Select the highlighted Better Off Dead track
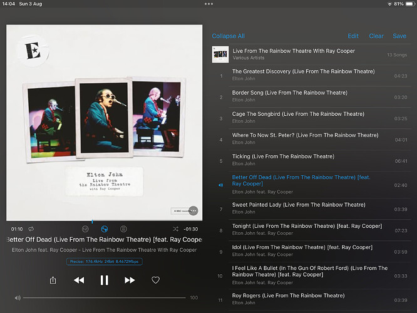This screenshot has width=417, height=313. 311,185
